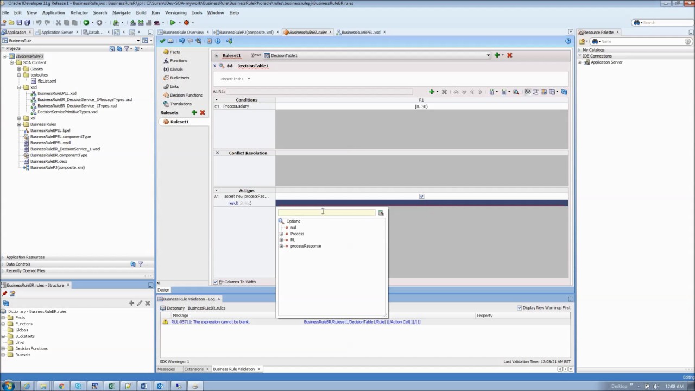Click the RUL-05711 expression cannot be blank message
Screen dimensions: 695x391
210,322
